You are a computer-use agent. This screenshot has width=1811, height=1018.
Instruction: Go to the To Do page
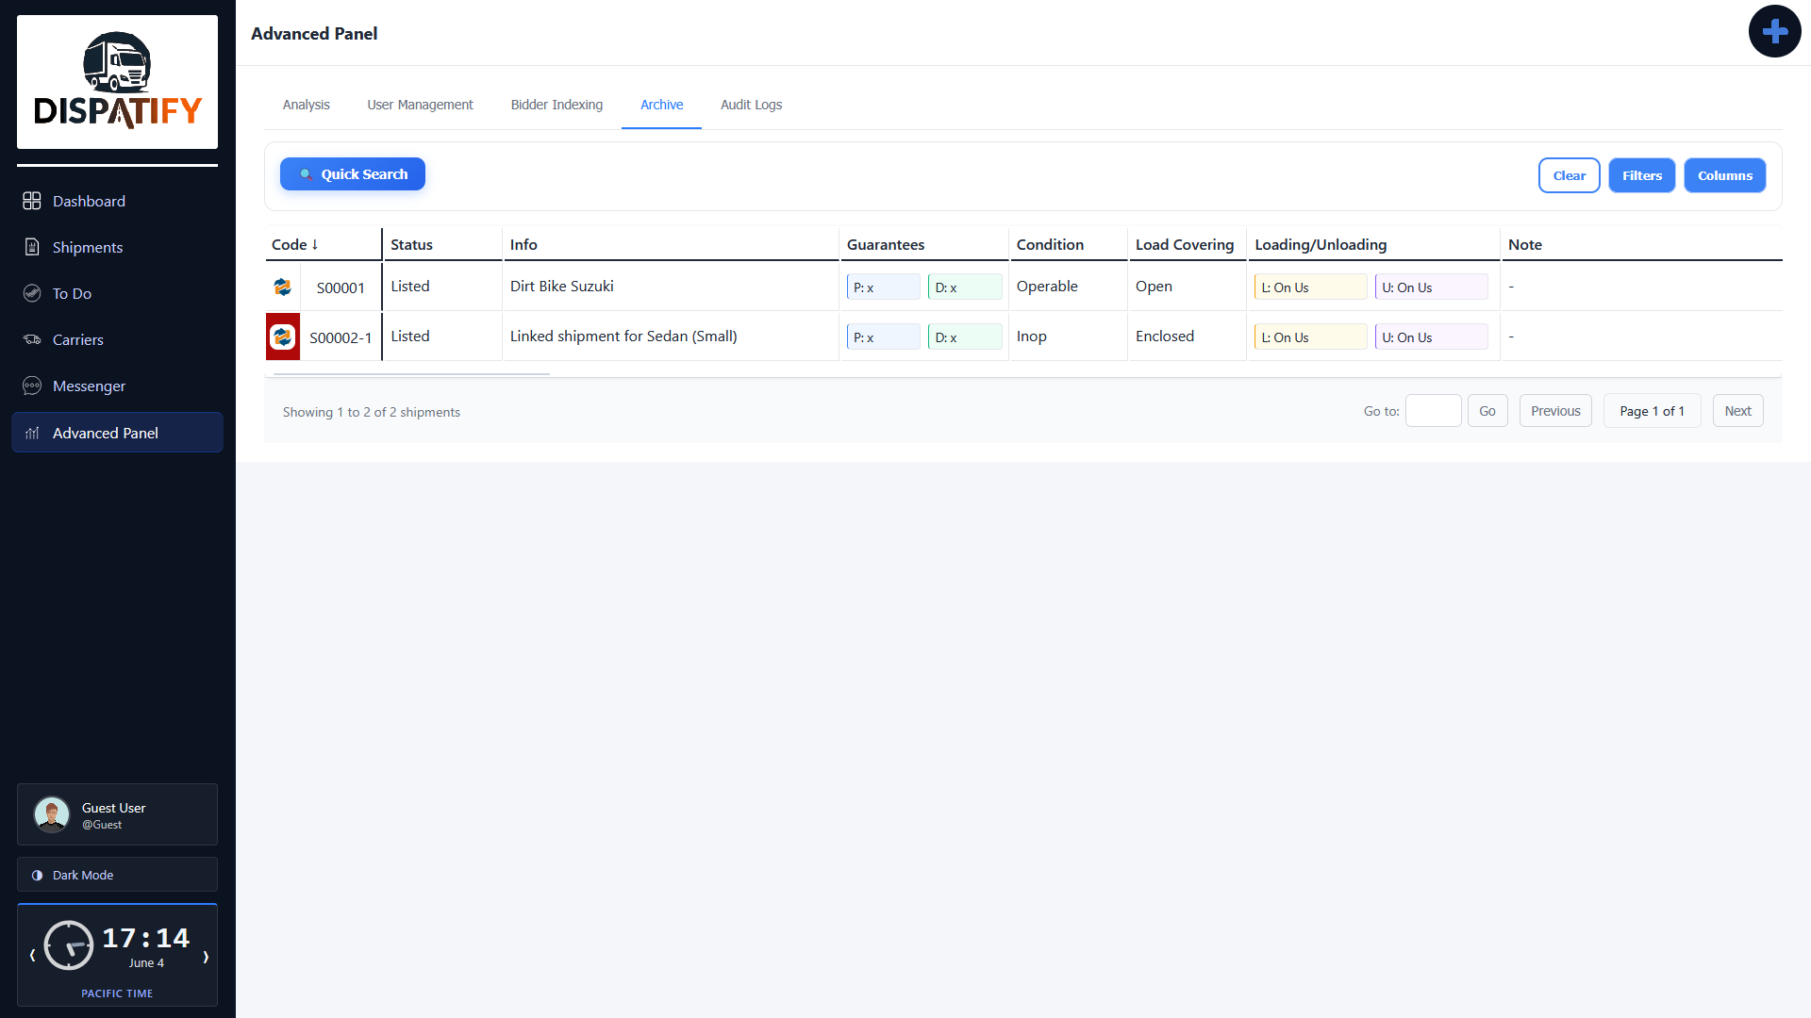pyautogui.click(x=117, y=293)
